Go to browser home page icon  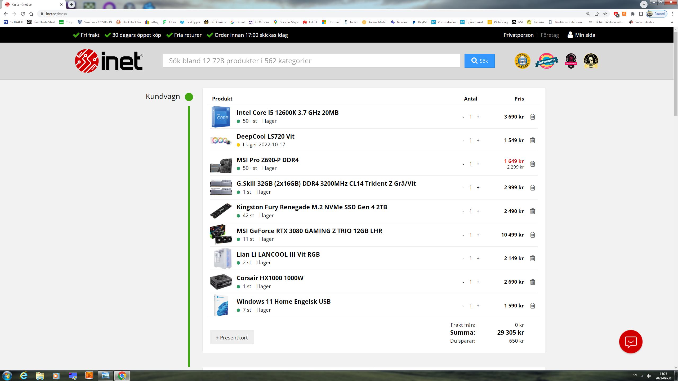click(31, 14)
